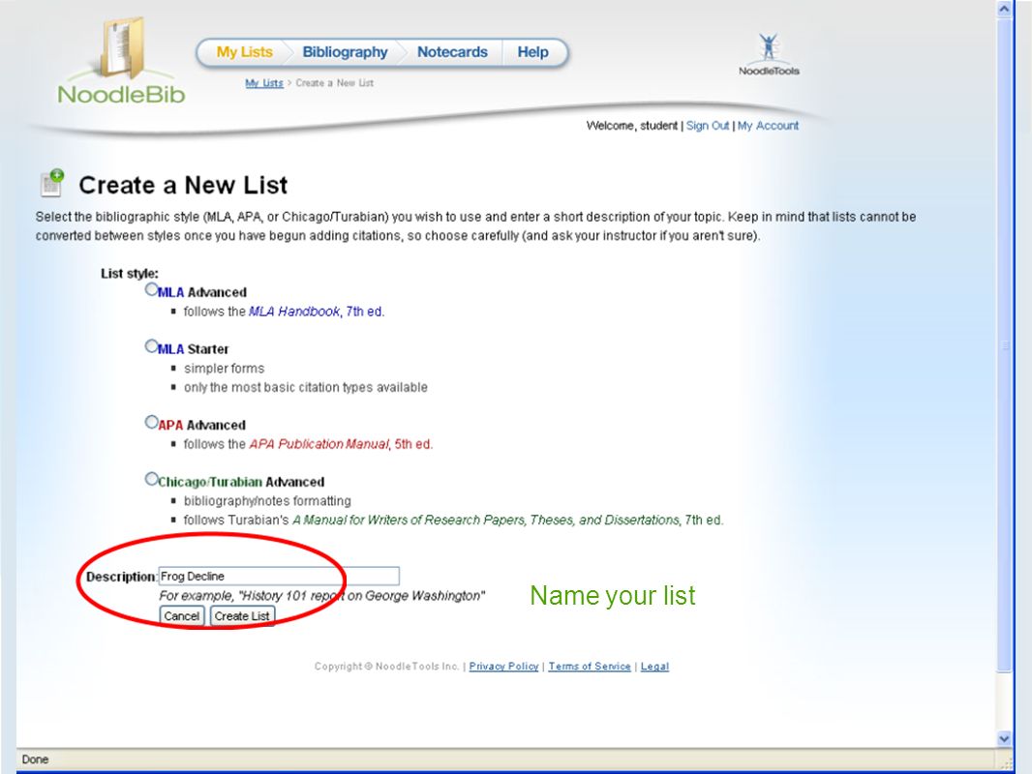The image size is (1032, 774).
Task: Open the Privacy Policy link
Action: pos(503,667)
